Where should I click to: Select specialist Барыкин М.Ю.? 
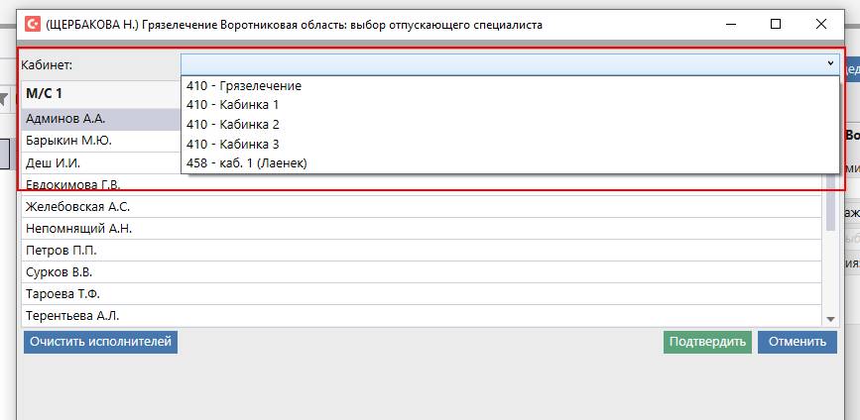tap(68, 141)
